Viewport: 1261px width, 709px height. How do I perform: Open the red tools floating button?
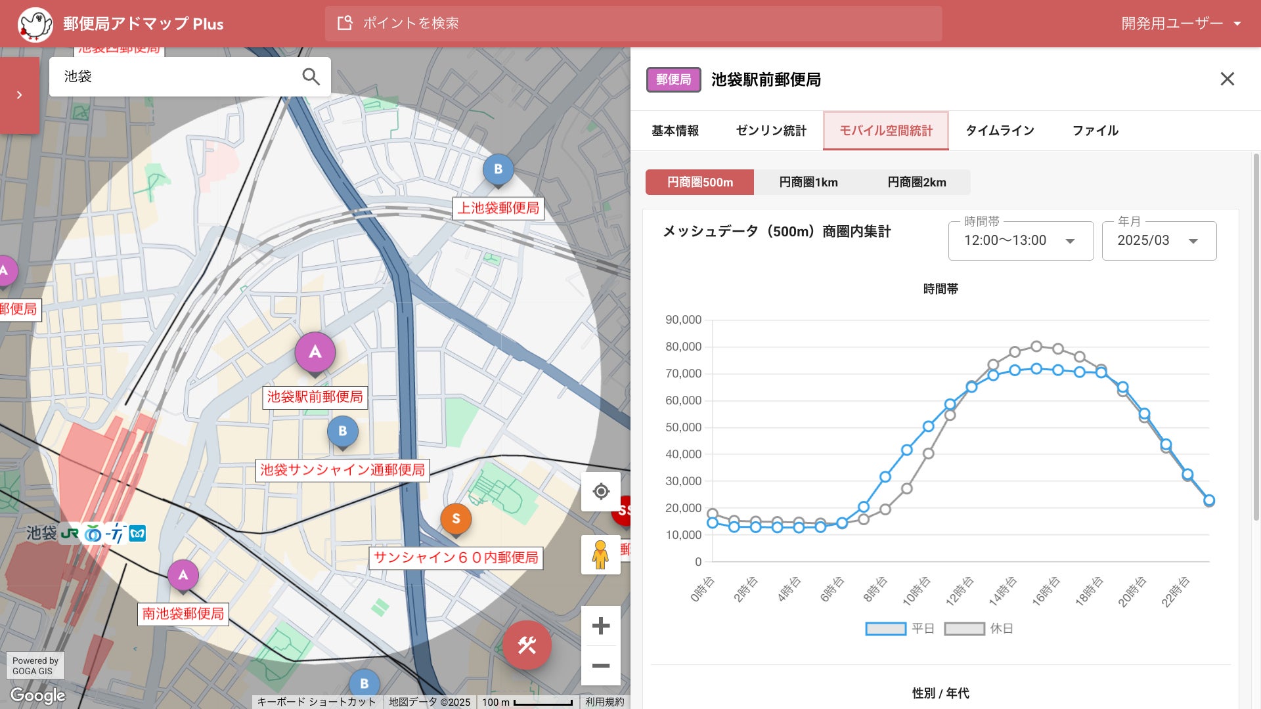[x=527, y=645]
